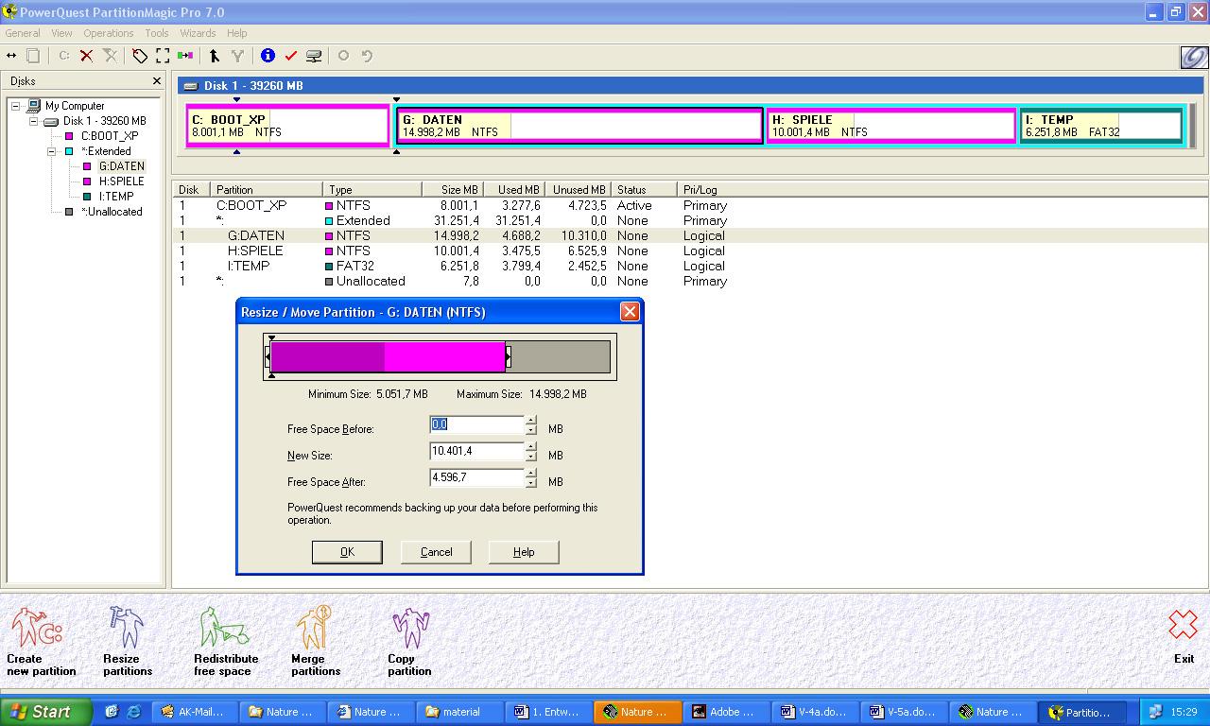Open the General menu
The image size is (1210, 726).
click(23, 33)
